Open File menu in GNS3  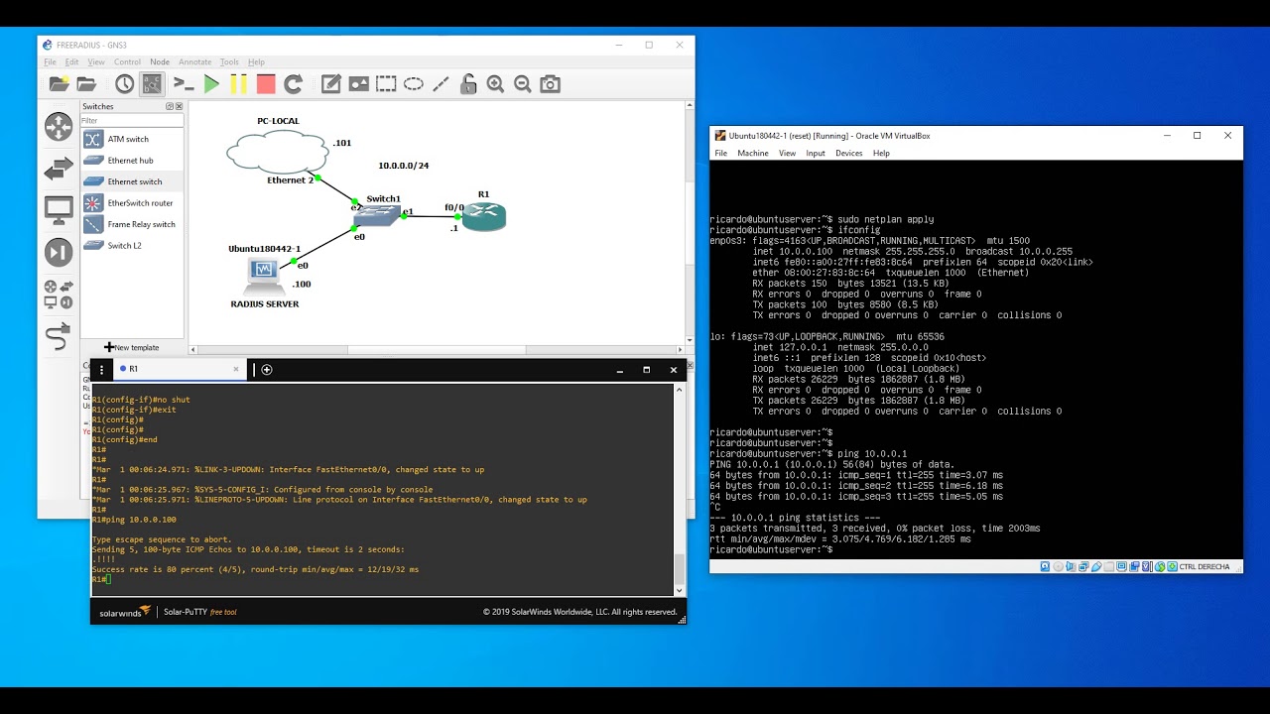point(50,61)
